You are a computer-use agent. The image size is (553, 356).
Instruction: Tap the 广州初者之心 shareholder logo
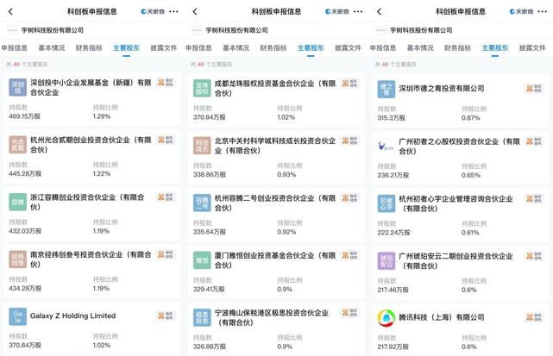[x=386, y=147]
